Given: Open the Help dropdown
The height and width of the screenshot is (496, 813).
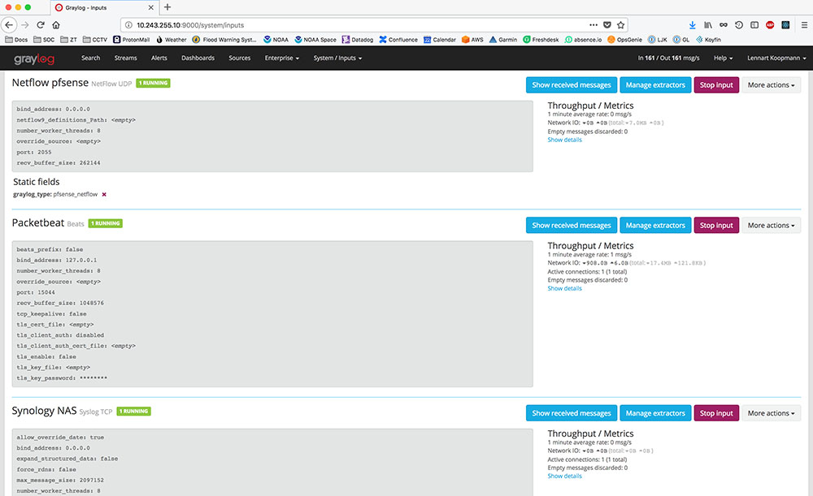Looking at the screenshot, I should pos(723,58).
